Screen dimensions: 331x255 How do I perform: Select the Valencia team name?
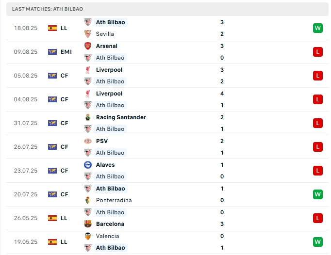(x=107, y=236)
